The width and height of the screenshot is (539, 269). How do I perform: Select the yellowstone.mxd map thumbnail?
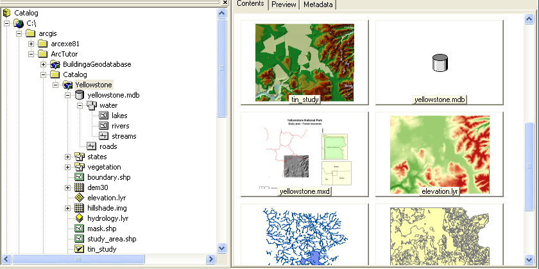pos(305,154)
